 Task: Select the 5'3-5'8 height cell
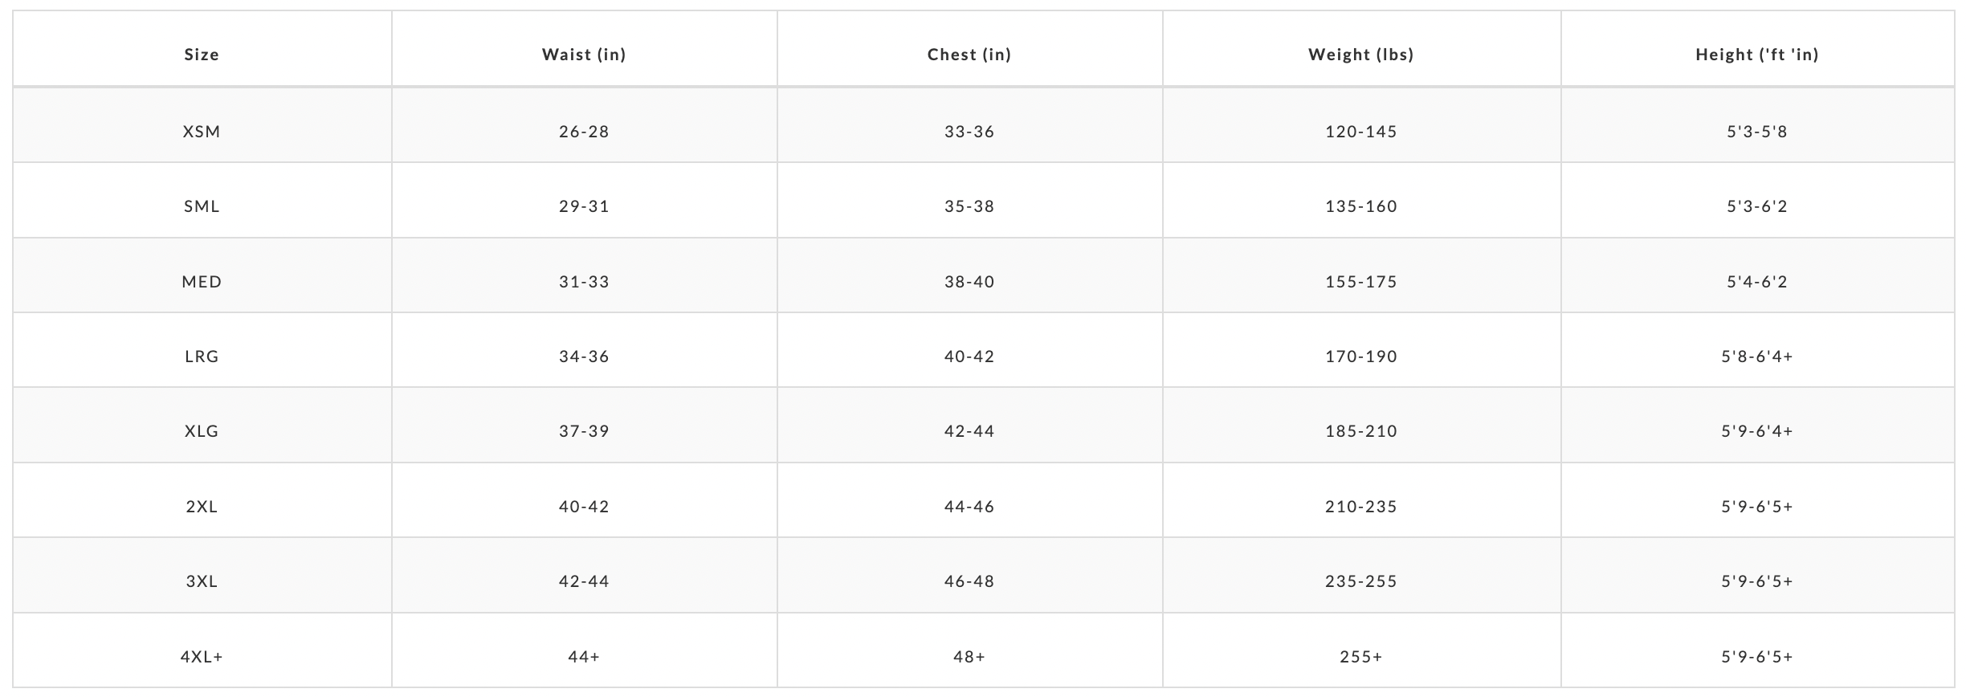click(x=1757, y=132)
